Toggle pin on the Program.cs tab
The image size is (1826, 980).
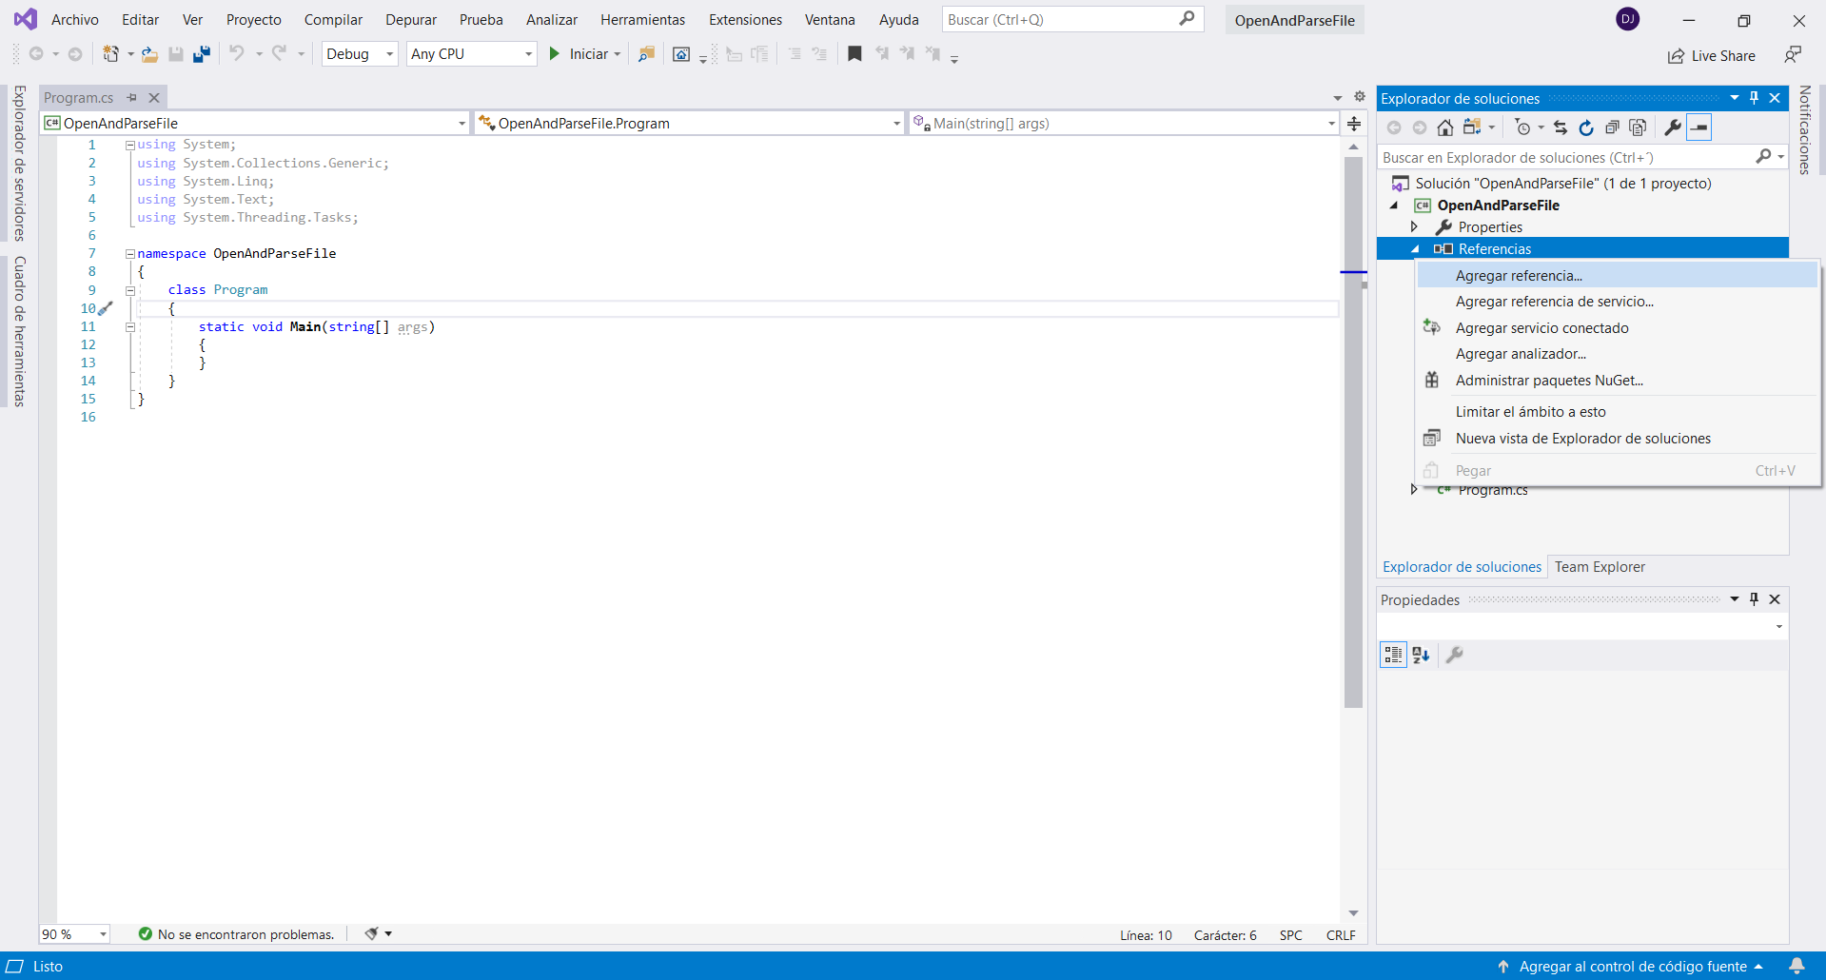(132, 97)
